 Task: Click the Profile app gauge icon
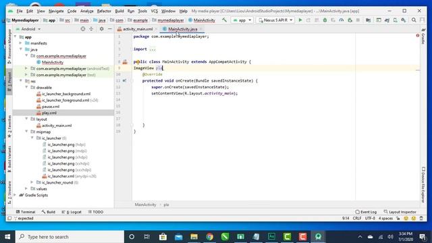(x=342, y=20)
